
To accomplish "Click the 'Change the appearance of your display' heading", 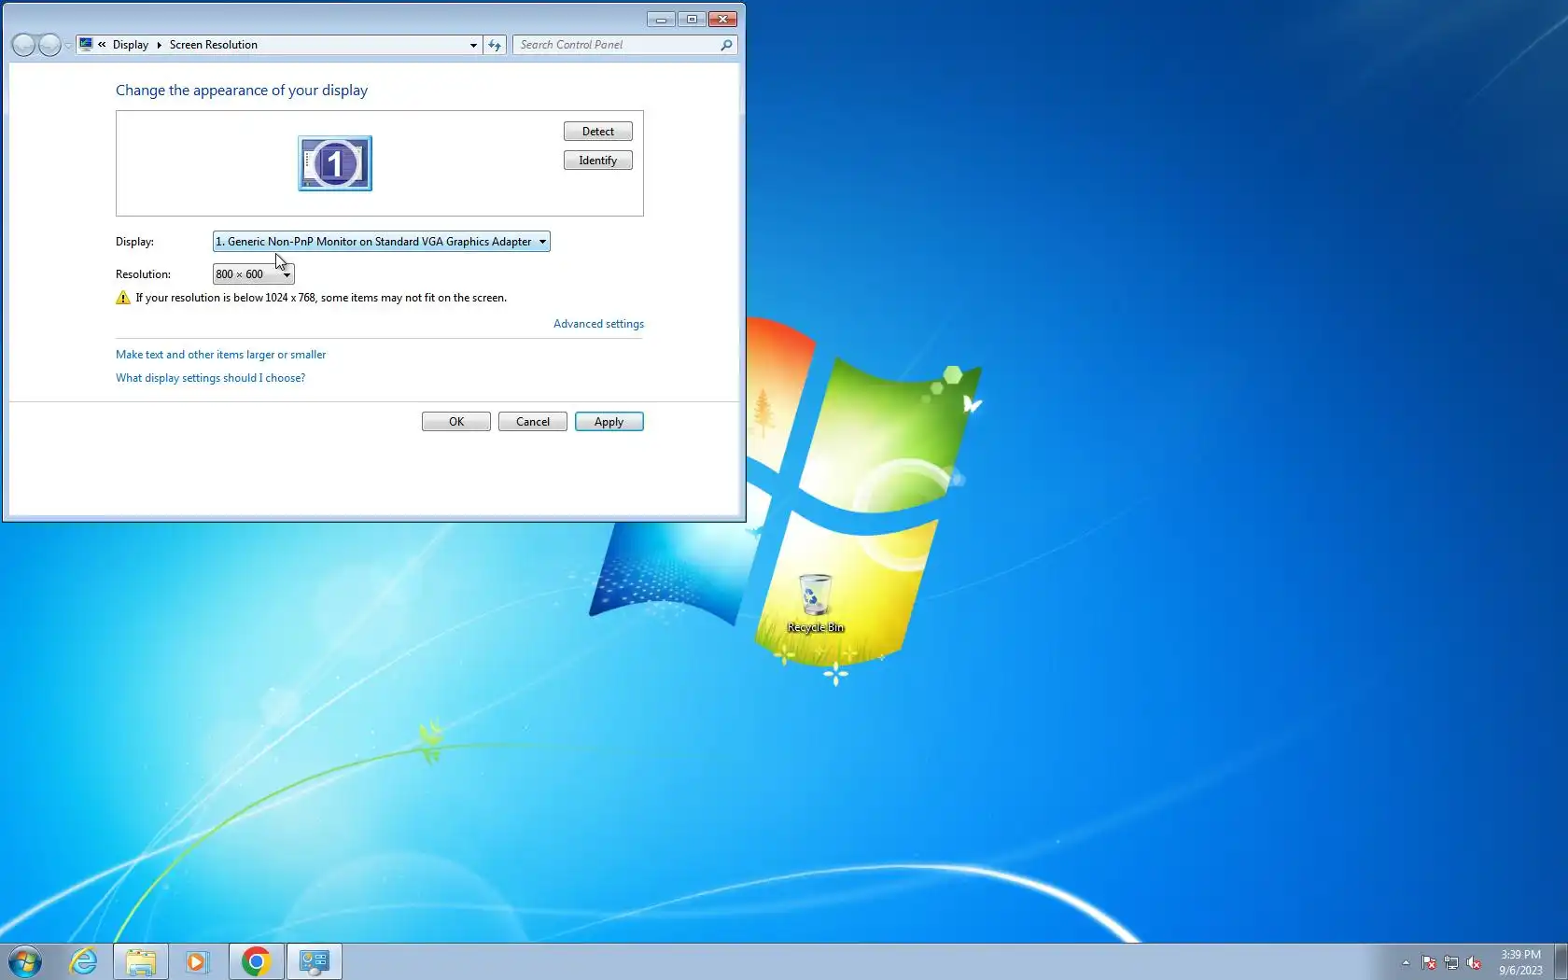I will (x=242, y=91).
